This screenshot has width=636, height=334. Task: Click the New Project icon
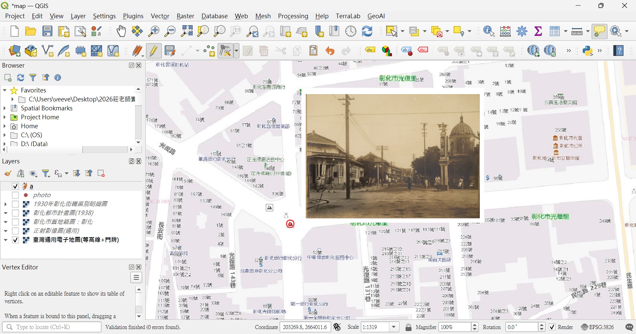point(14,31)
